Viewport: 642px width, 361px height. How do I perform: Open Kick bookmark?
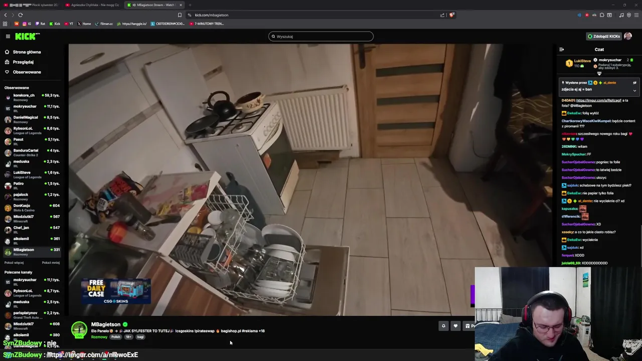(55, 24)
